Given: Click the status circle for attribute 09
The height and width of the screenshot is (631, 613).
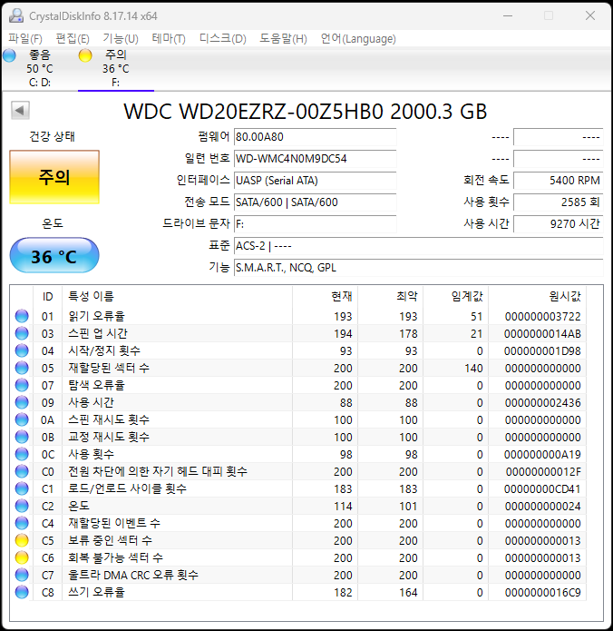Looking at the screenshot, I should pos(22,402).
